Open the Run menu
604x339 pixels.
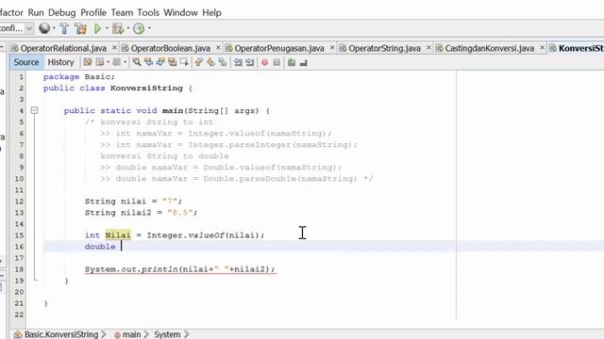click(x=36, y=12)
